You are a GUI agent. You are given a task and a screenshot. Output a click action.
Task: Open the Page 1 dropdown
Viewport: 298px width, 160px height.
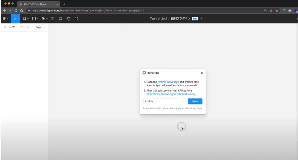click(40, 27)
